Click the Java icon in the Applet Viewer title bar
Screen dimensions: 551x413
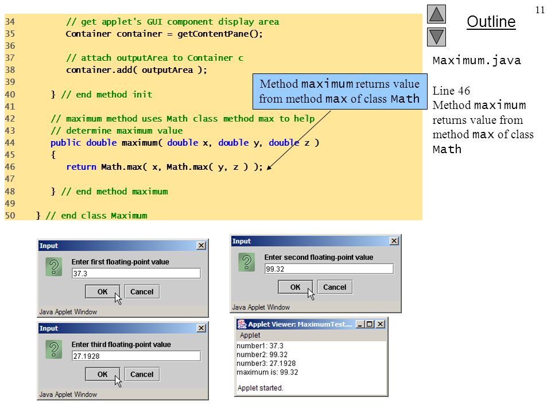pos(242,324)
